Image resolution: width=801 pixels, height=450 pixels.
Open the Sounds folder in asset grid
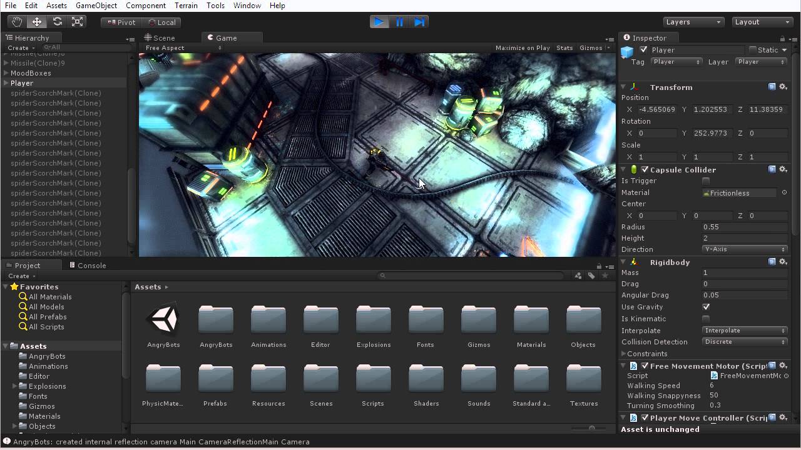[479, 384]
